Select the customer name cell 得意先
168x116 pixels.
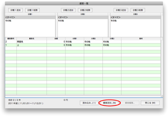32,42
